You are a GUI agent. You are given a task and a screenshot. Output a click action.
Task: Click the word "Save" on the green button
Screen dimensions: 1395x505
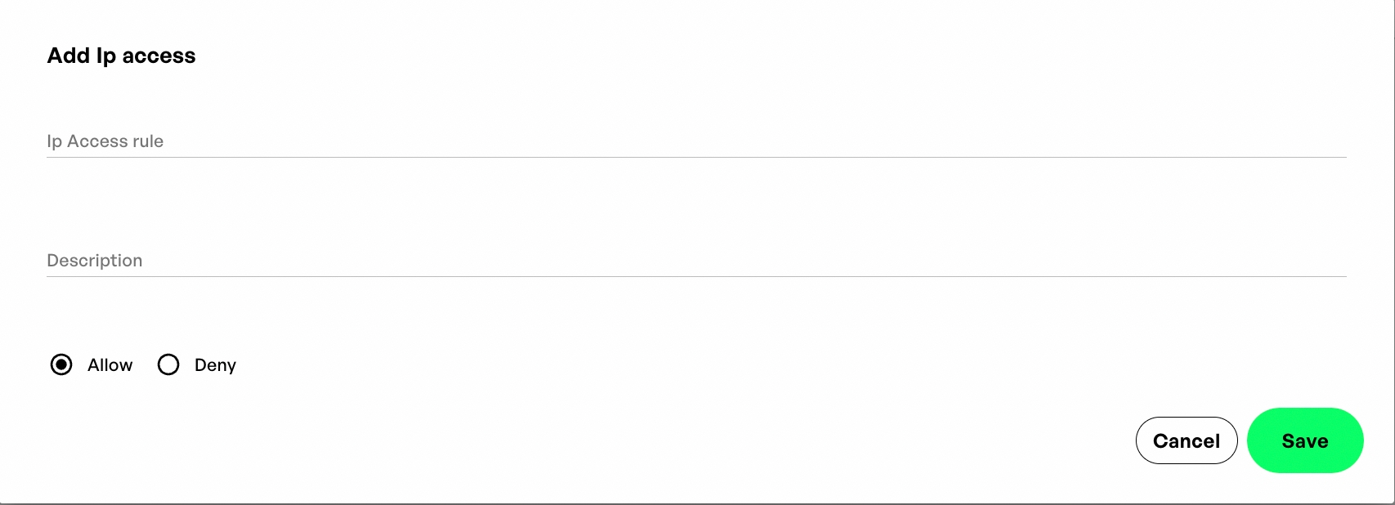(1304, 441)
